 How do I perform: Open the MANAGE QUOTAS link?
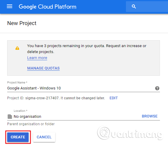[x=43, y=68]
